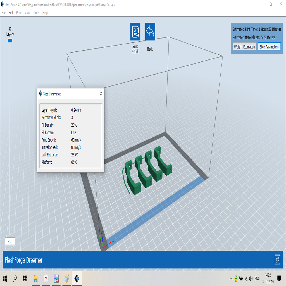
Task: Click the Estimated Print Time text
Action: (257, 29)
